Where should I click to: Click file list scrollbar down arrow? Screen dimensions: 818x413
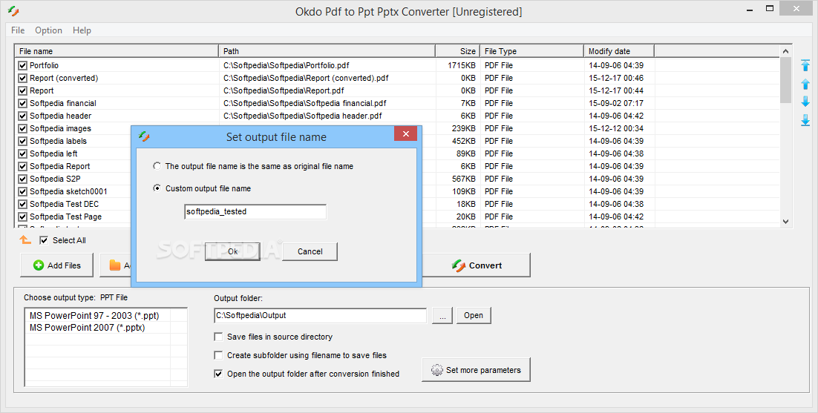tap(785, 222)
